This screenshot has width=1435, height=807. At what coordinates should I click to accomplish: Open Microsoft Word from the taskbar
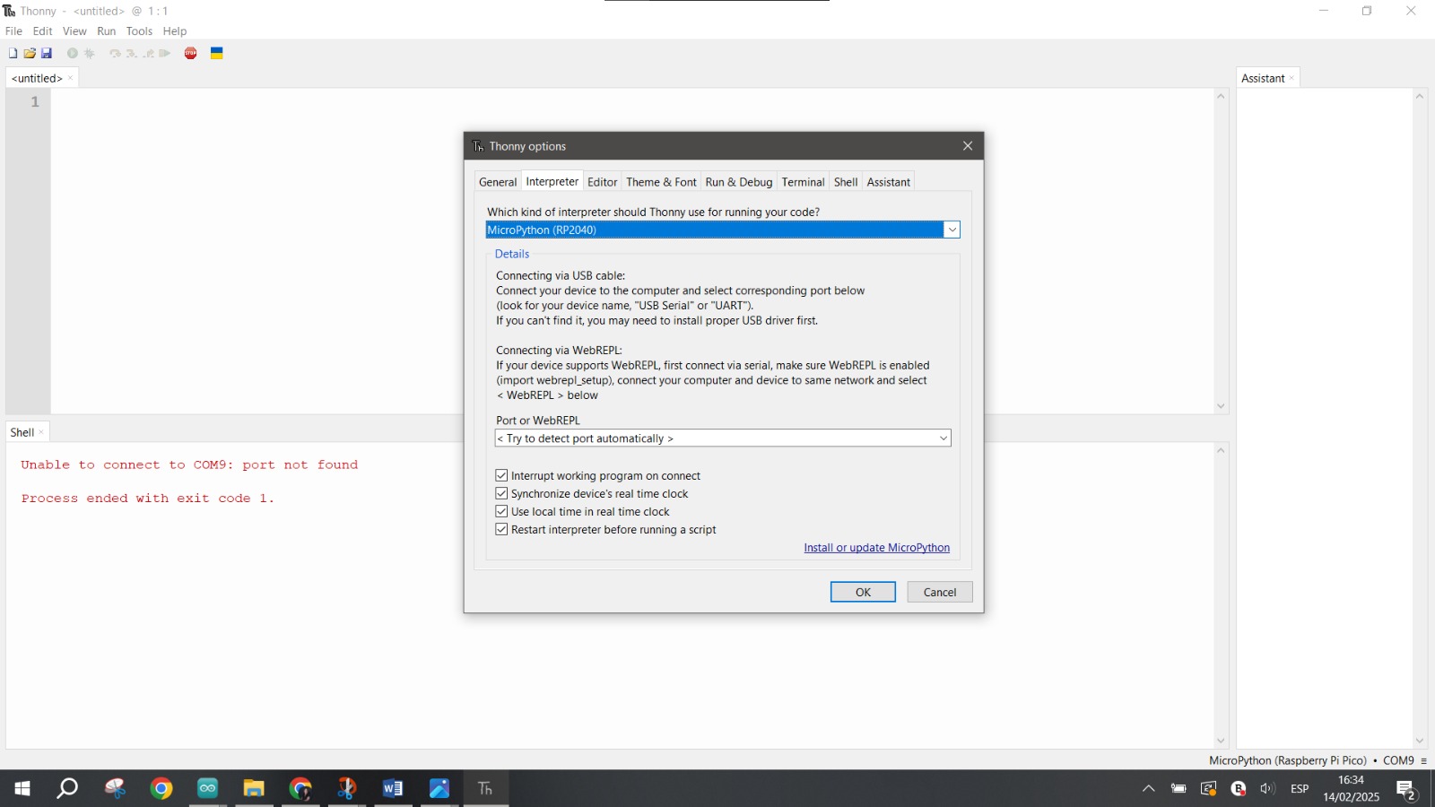tap(393, 788)
